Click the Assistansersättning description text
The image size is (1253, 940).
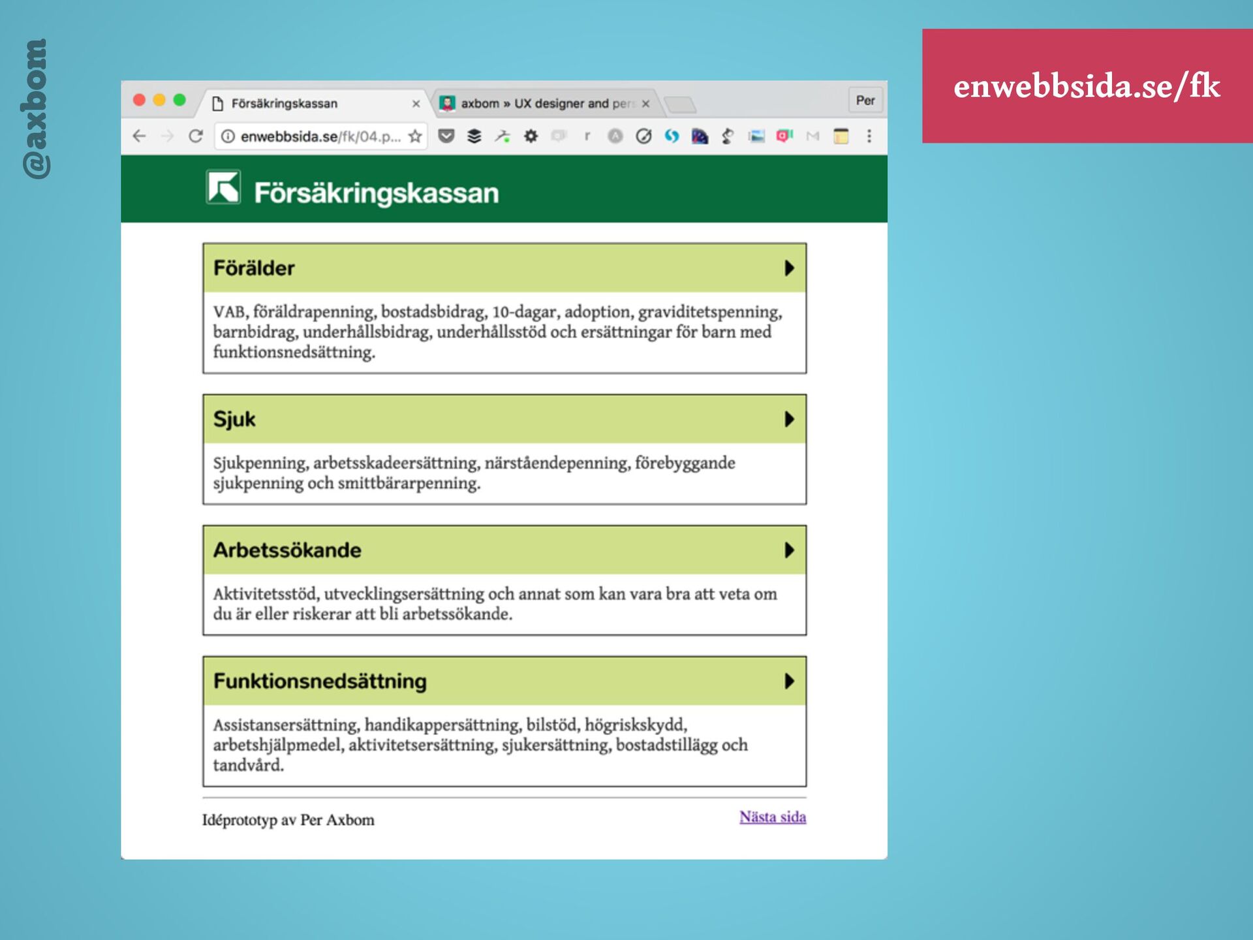tap(480, 745)
